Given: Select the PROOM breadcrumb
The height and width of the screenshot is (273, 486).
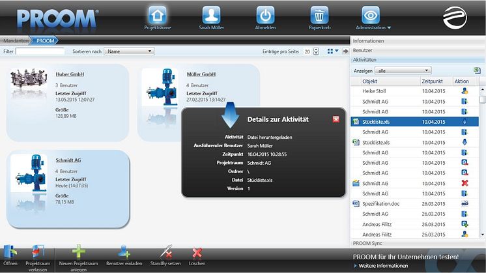Looking at the screenshot, I should click(x=45, y=40).
